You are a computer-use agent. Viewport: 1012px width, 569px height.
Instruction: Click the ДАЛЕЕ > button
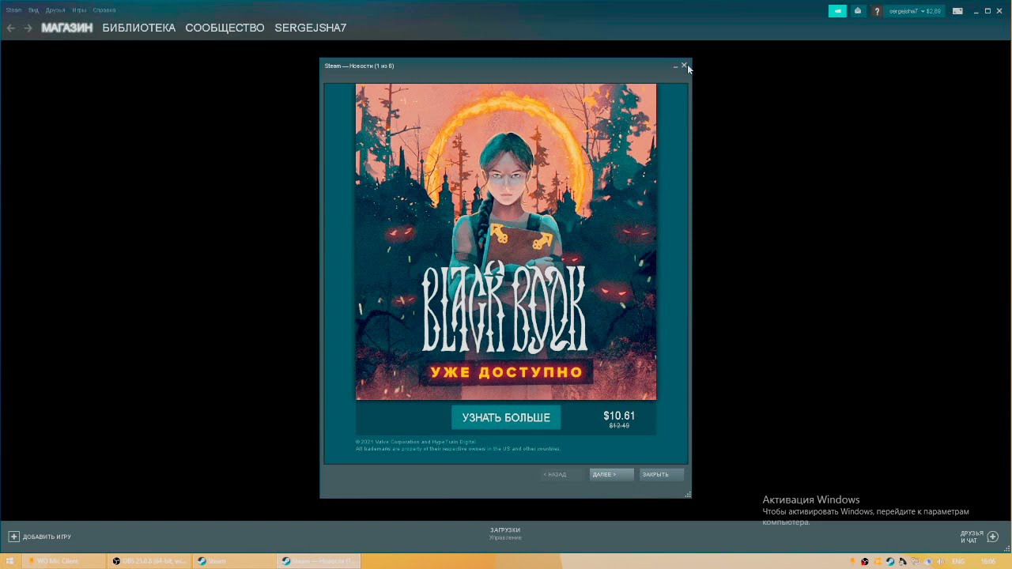coord(611,474)
